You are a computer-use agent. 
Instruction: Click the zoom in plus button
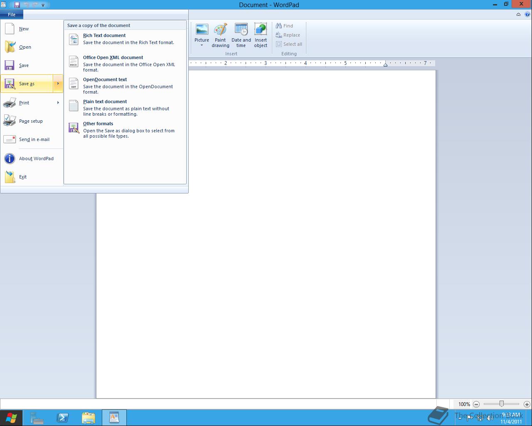click(527, 404)
